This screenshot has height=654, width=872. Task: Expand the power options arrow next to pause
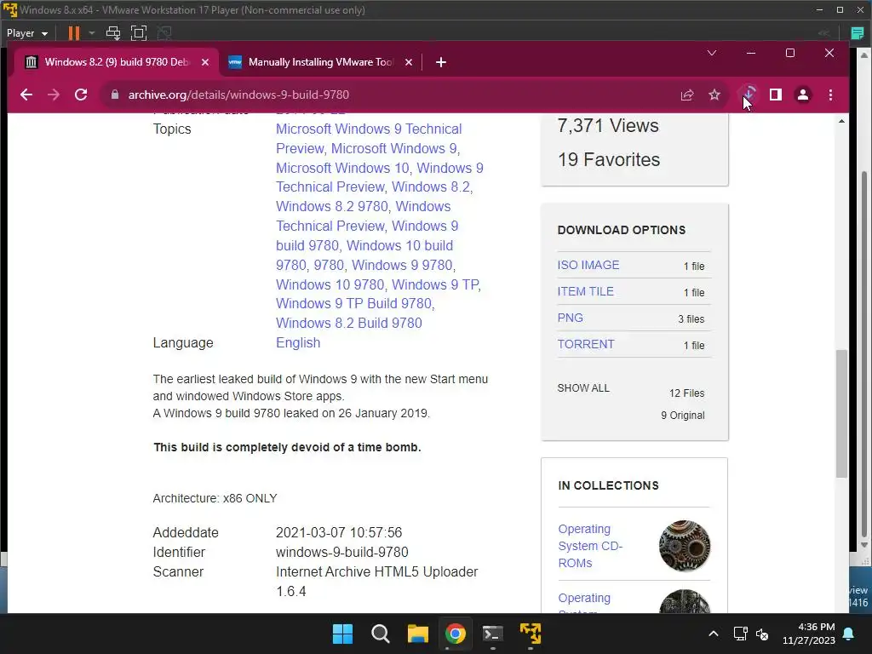[92, 33]
